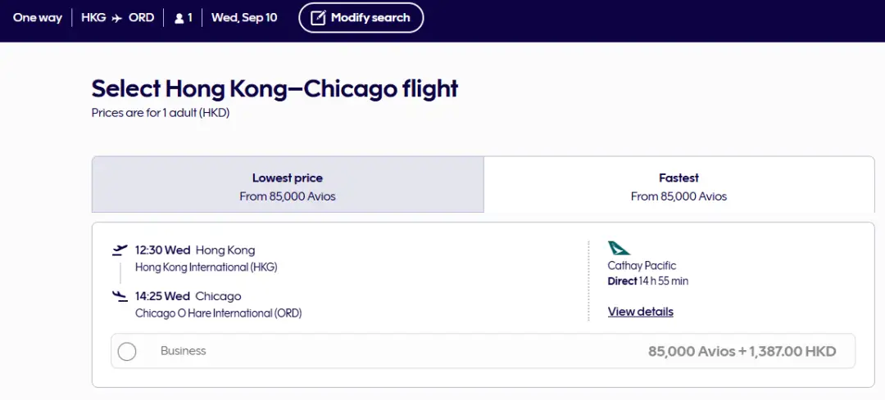The width and height of the screenshot is (885, 400).
Task: Click the HKG origin code in header
Action: pos(93,18)
